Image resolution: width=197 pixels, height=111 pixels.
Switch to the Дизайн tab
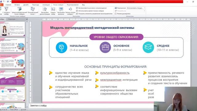[x=26, y=5]
